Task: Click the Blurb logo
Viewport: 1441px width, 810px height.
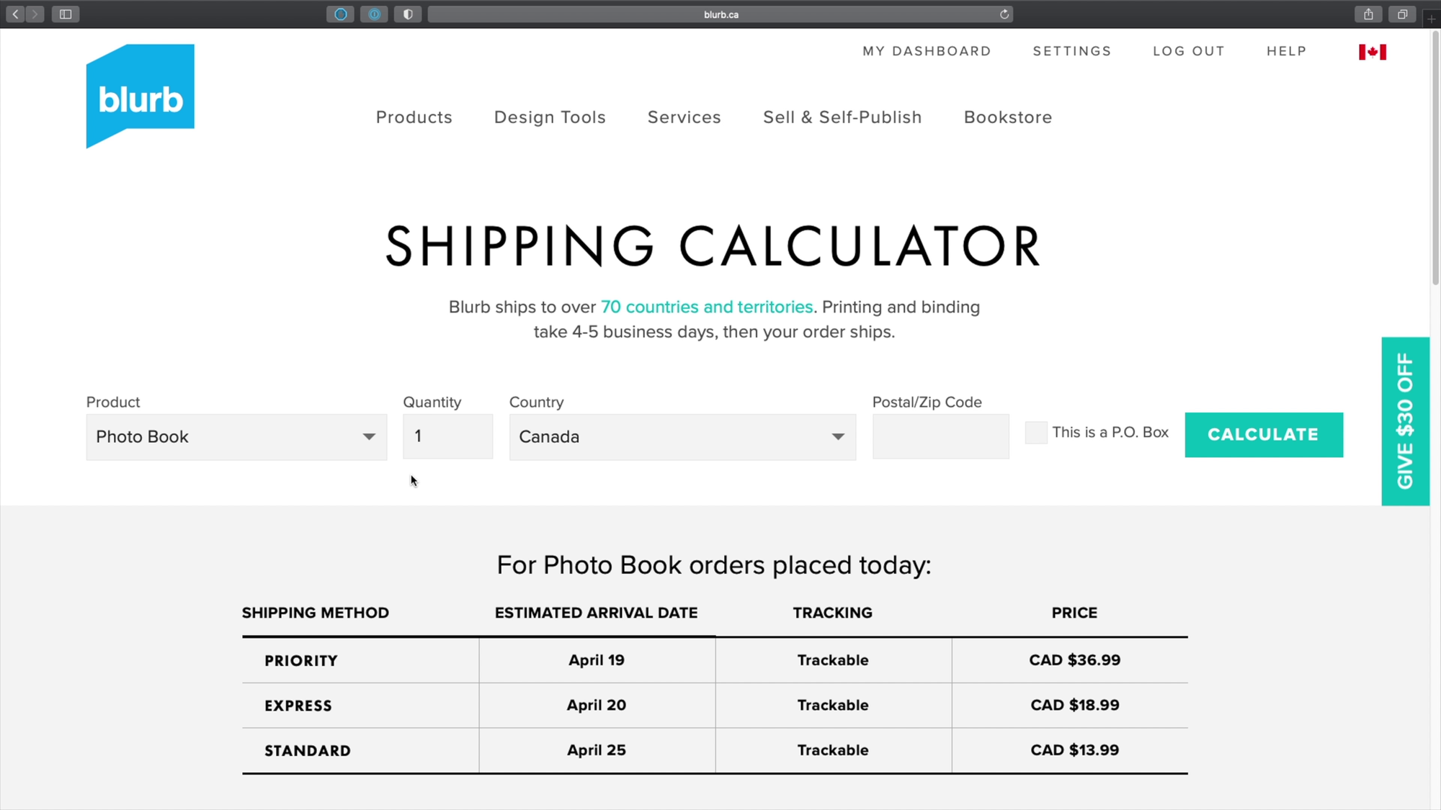Action: [x=140, y=96]
